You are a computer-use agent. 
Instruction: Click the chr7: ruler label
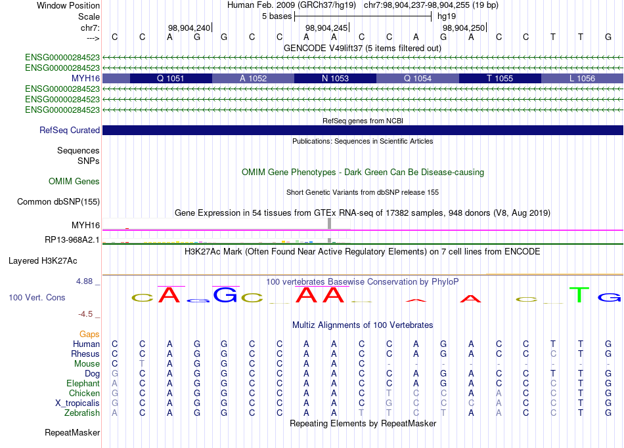point(91,28)
